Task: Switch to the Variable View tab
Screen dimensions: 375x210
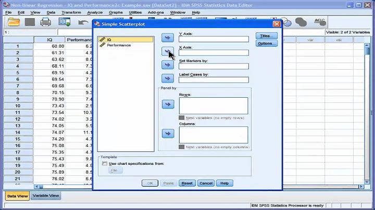Action: [46, 195]
